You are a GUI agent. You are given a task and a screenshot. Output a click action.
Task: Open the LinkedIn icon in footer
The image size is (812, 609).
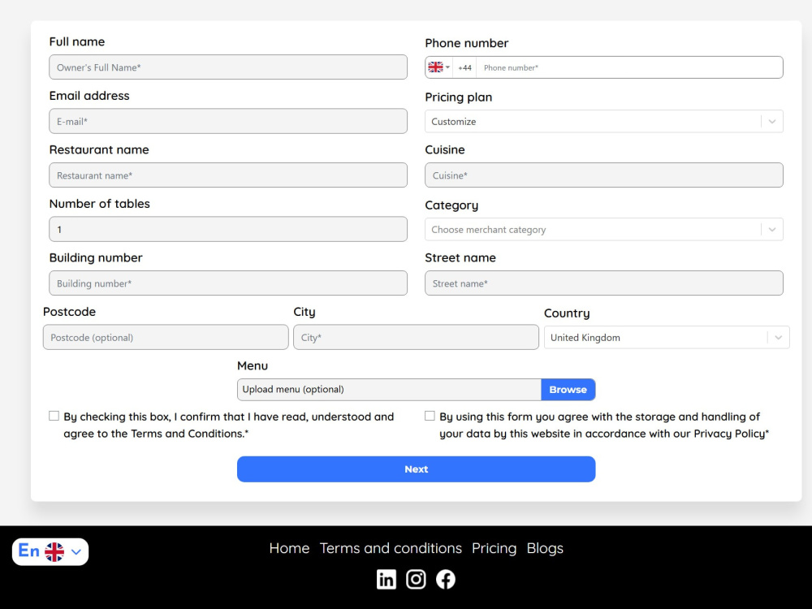click(386, 579)
